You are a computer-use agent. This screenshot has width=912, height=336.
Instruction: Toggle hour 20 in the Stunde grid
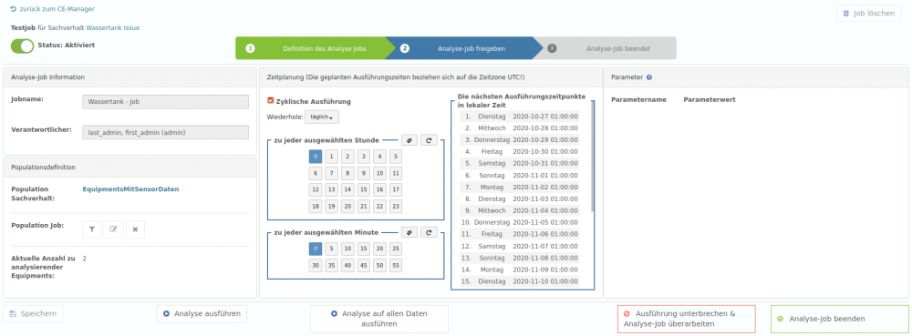click(347, 207)
